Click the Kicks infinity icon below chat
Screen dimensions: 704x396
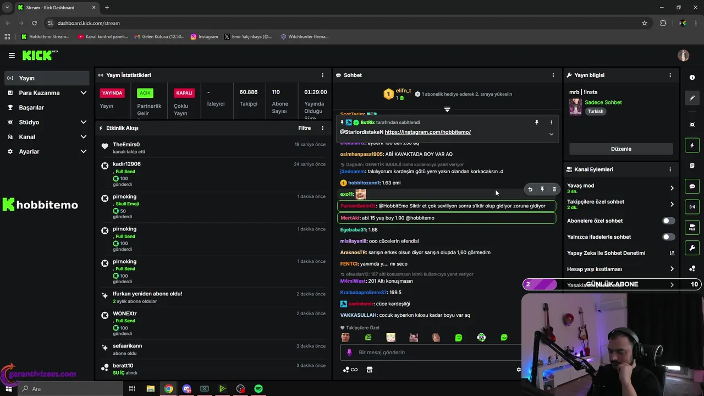coord(350,370)
